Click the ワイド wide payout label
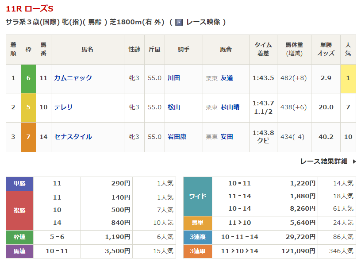The image size is (361, 262). pos(198,196)
